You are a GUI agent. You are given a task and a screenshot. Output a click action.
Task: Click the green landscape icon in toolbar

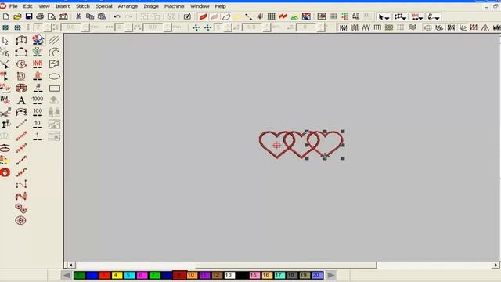click(294, 16)
